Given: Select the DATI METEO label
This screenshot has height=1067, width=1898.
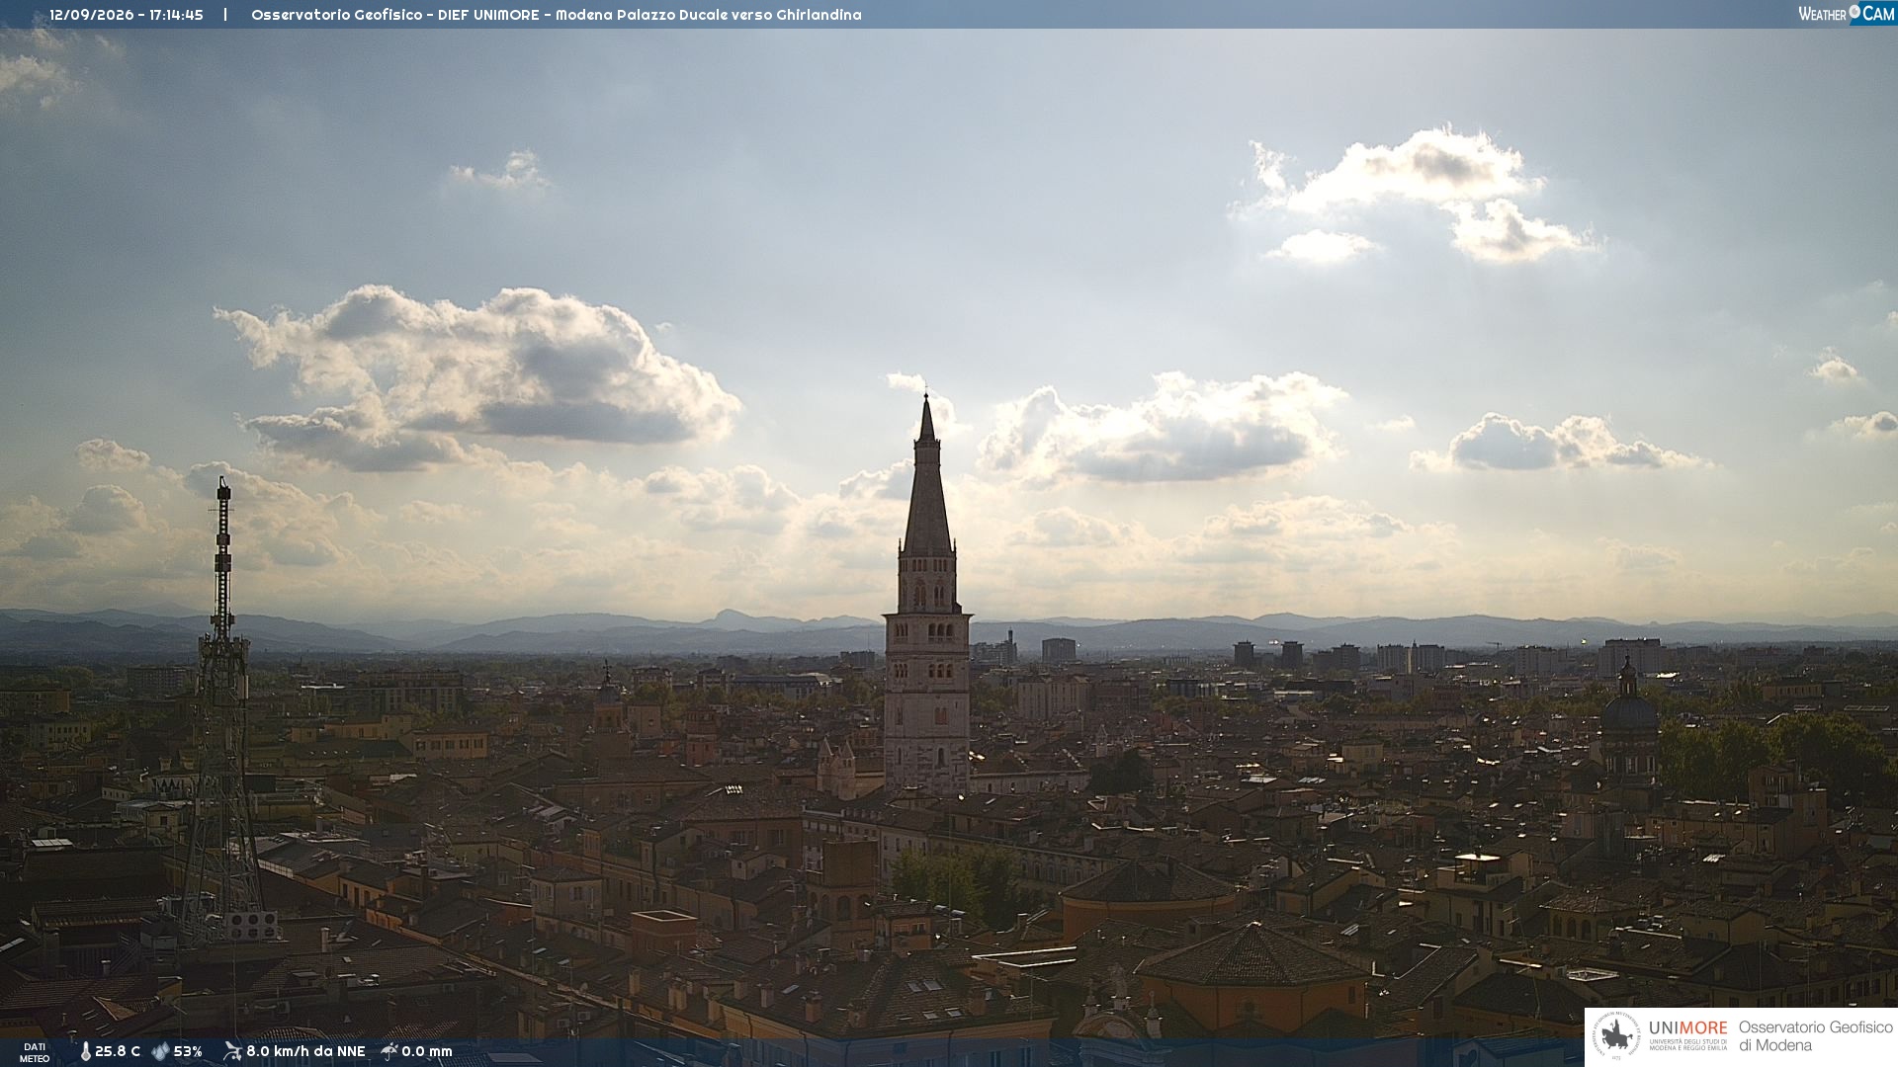Looking at the screenshot, I should tap(35, 1053).
